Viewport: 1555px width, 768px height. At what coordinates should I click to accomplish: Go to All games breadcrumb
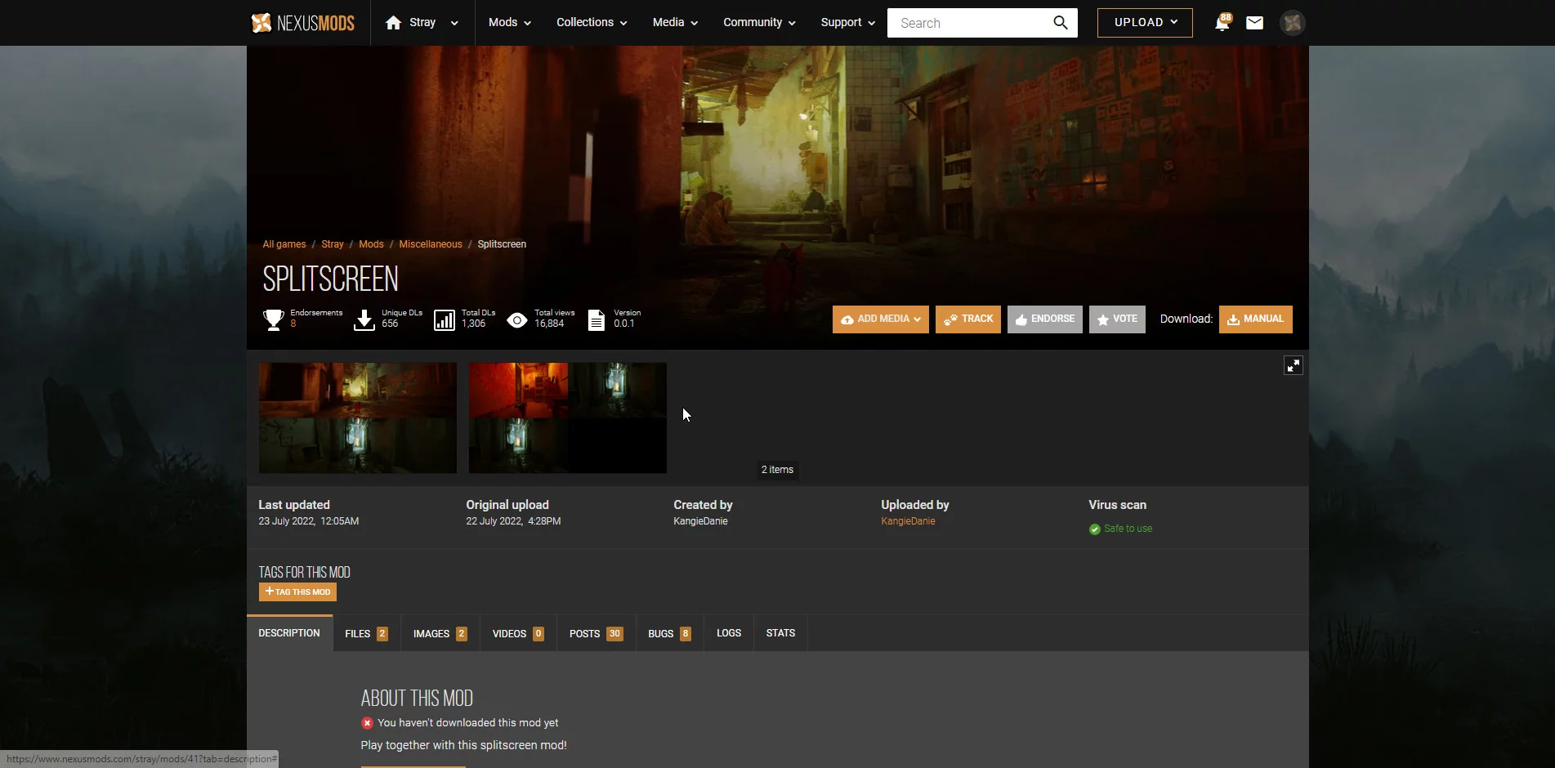click(284, 244)
